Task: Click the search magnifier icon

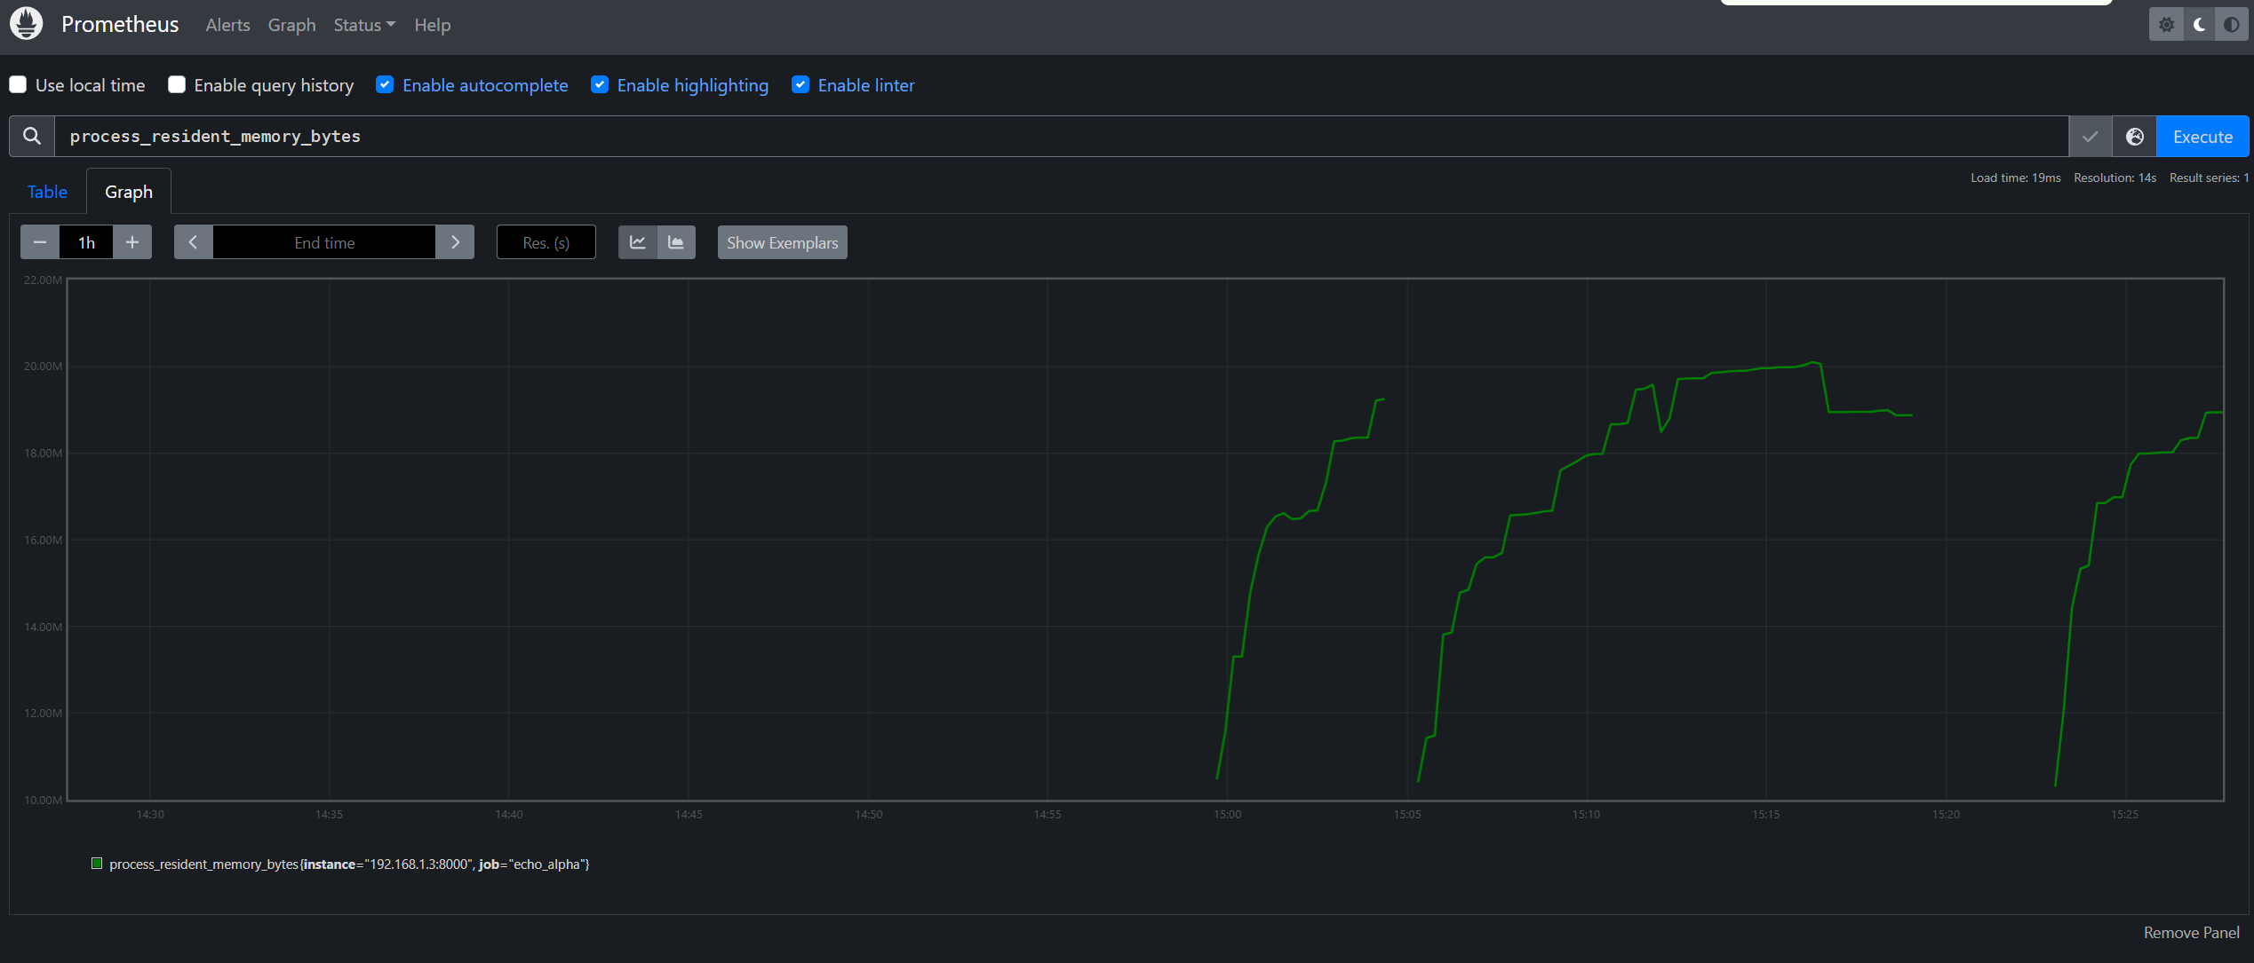Action: [x=32, y=136]
